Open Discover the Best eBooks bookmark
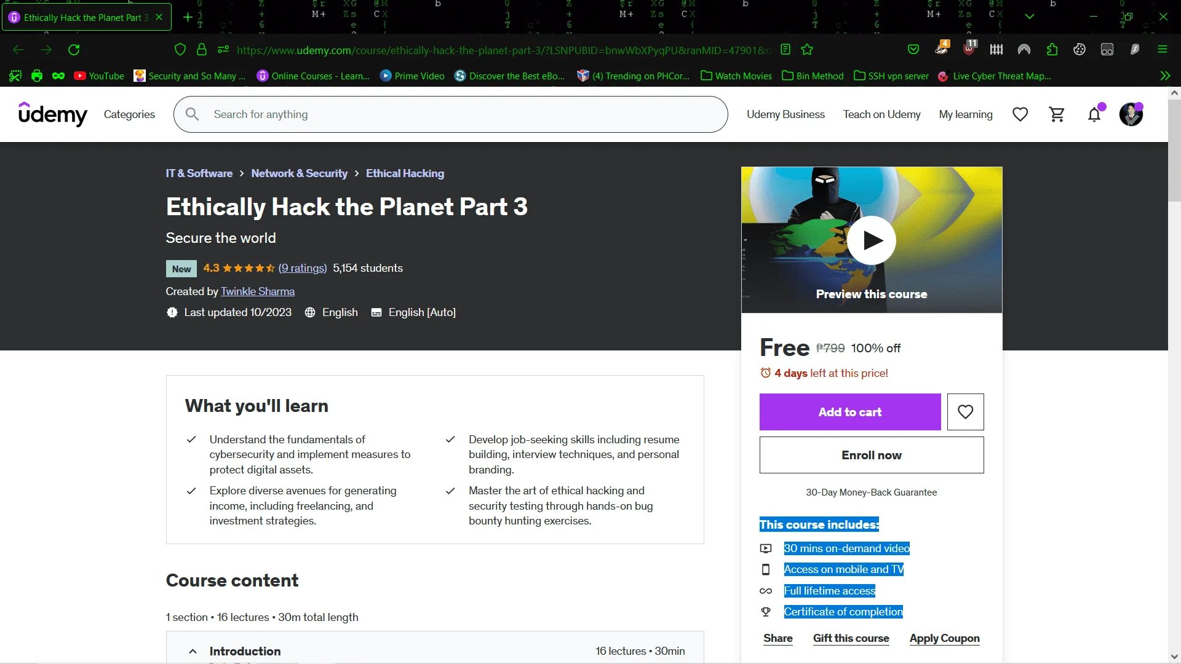The width and height of the screenshot is (1181, 664). [x=510, y=76]
